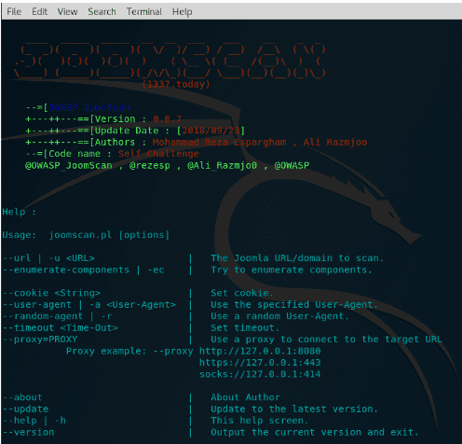
Task: Click the 'Set cookie.' description
Action: pyautogui.click(x=242, y=293)
